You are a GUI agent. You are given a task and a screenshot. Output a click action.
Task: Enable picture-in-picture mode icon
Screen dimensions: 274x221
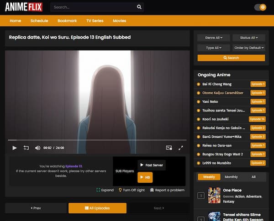pyautogui.click(x=169, y=148)
